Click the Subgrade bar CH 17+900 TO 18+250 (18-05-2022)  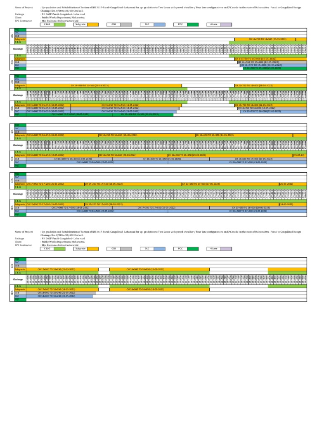pyautogui.click(x=62, y=290)
